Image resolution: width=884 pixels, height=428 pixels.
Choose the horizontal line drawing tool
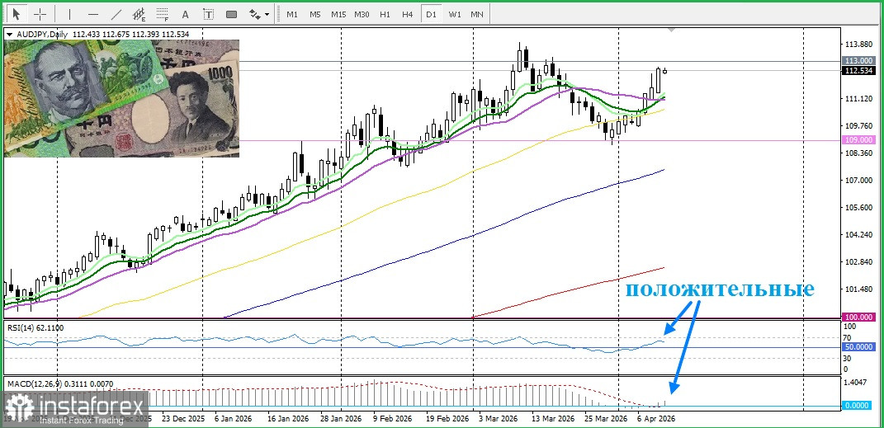coord(93,14)
